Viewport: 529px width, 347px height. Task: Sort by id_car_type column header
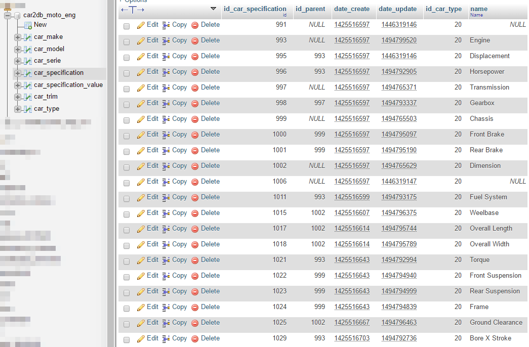tap(443, 9)
